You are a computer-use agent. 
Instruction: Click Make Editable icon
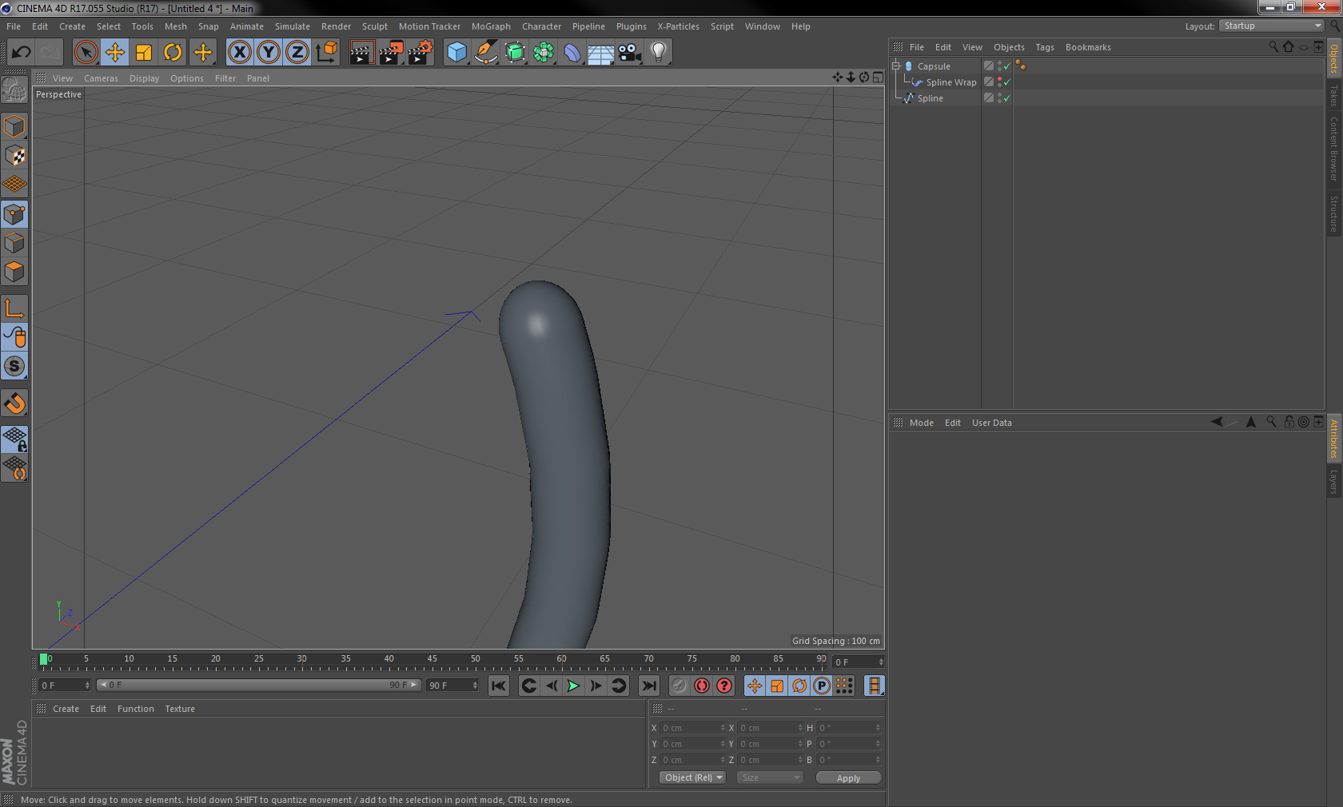14,90
